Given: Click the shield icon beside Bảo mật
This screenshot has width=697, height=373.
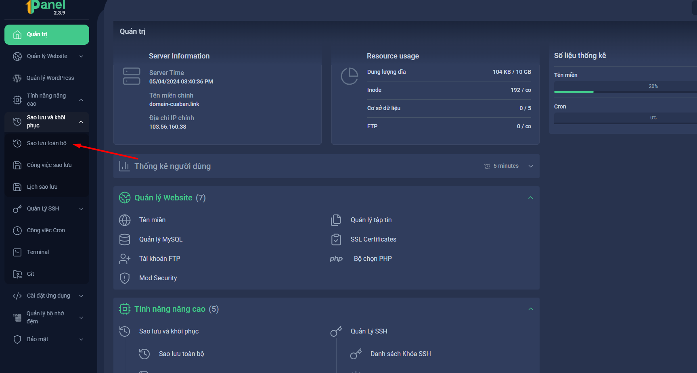Looking at the screenshot, I should (x=17, y=340).
